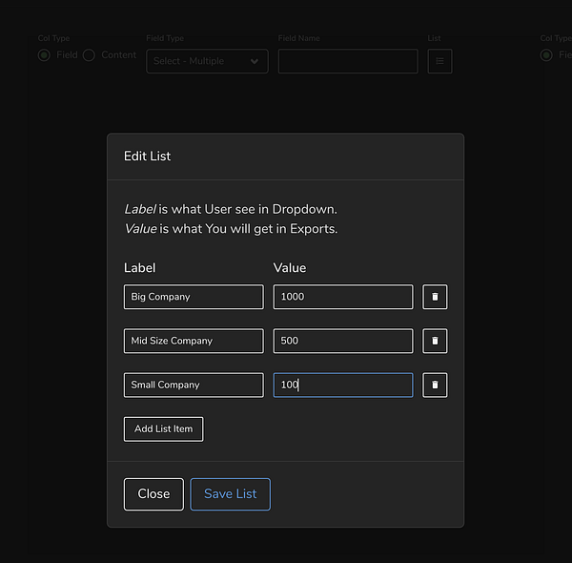
Task: Delete the Big Company list item
Action: coord(435,297)
